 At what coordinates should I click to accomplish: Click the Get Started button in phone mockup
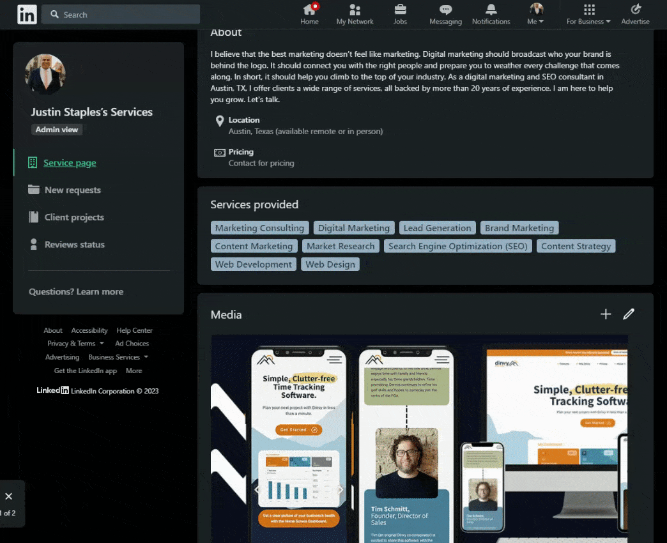click(298, 429)
